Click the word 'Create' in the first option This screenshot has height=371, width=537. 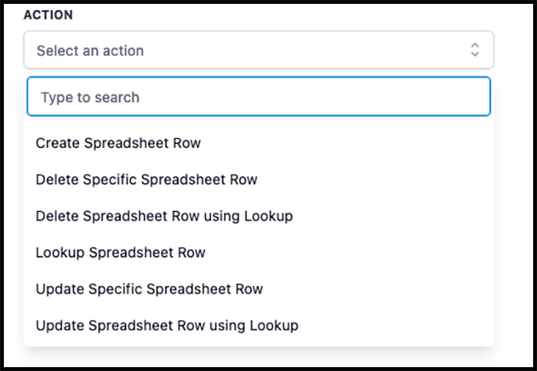point(58,143)
